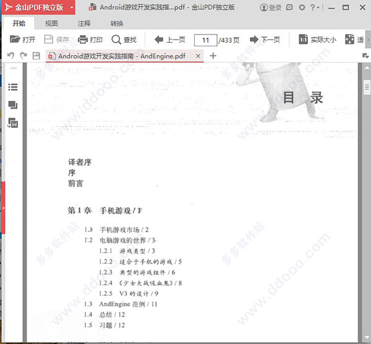Open the feedback message icon

(x=289, y=7)
